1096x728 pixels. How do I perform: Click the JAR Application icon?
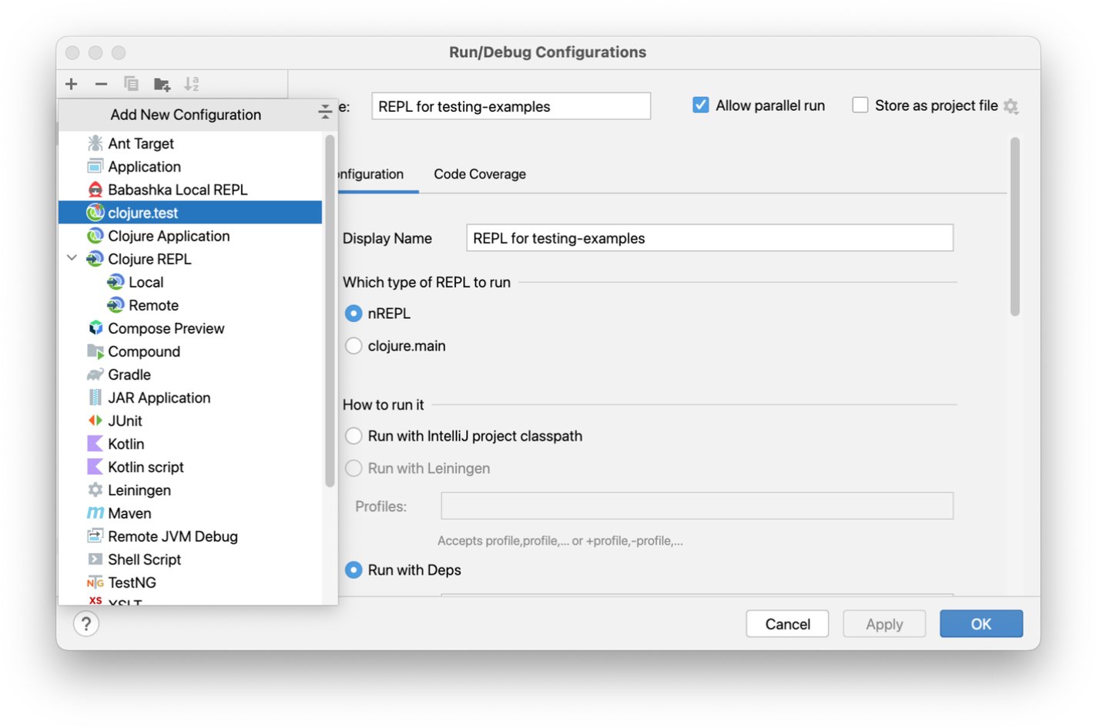[95, 398]
